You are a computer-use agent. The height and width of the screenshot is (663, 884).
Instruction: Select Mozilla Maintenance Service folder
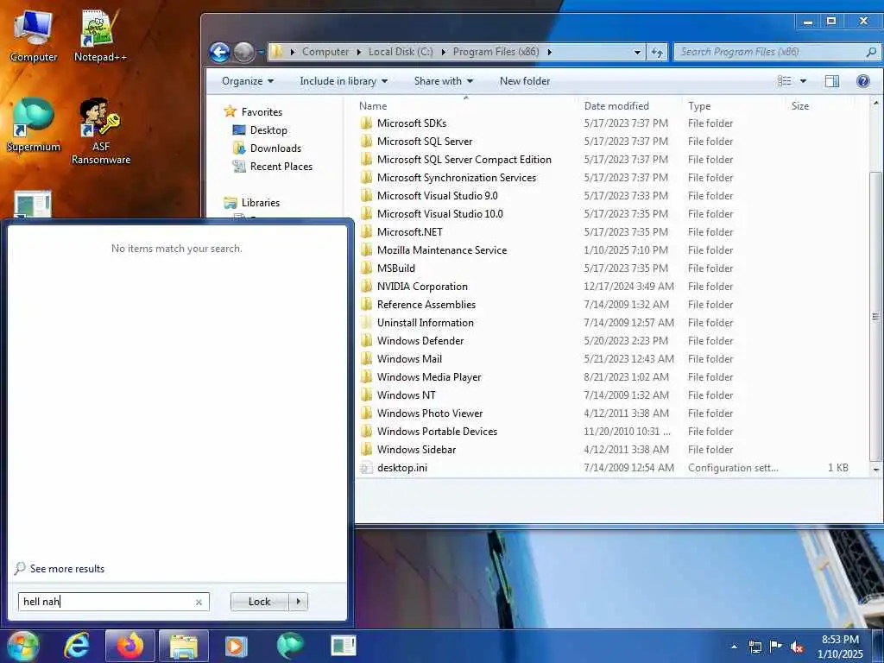pyautogui.click(x=441, y=250)
